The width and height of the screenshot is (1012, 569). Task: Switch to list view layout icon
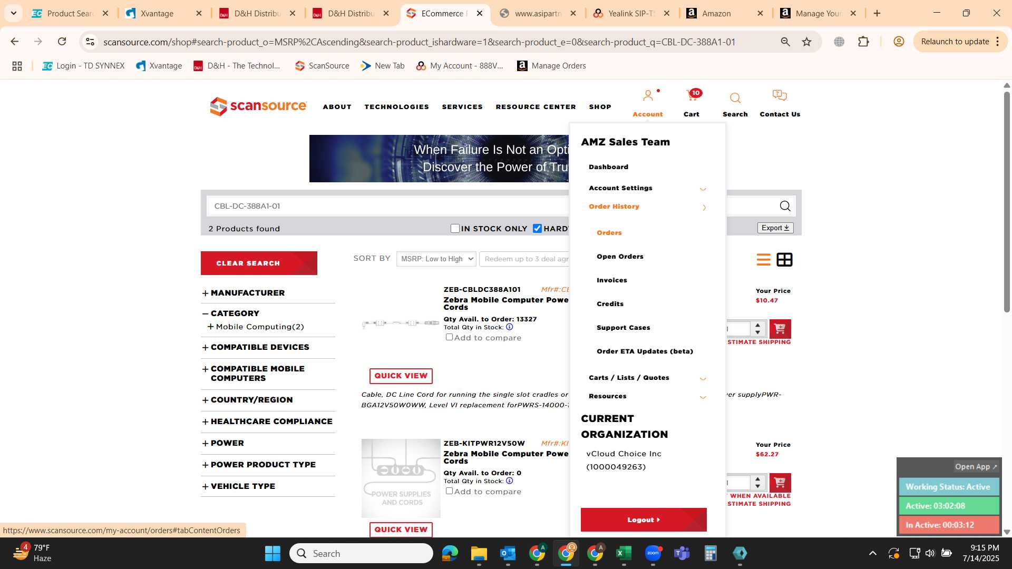point(763,260)
